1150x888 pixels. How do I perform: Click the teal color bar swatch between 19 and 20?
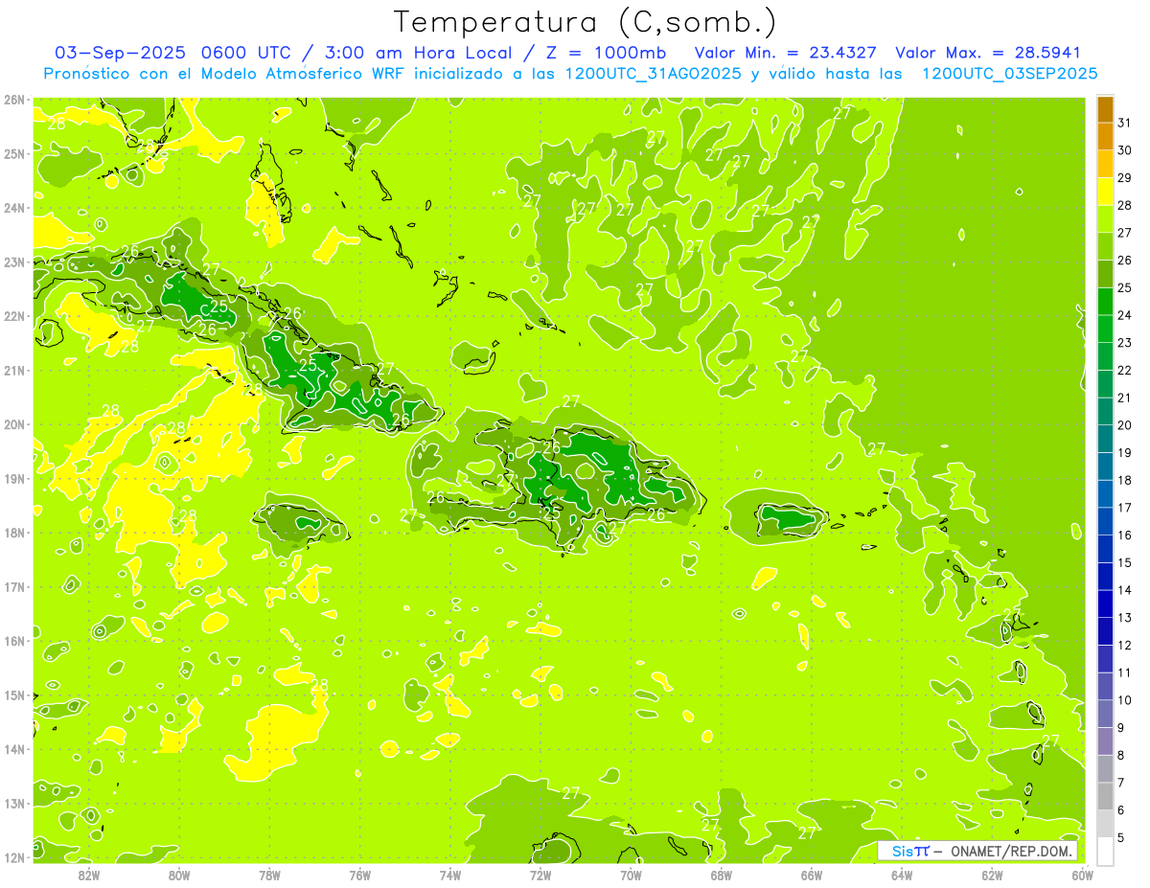click(x=1105, y=439)
